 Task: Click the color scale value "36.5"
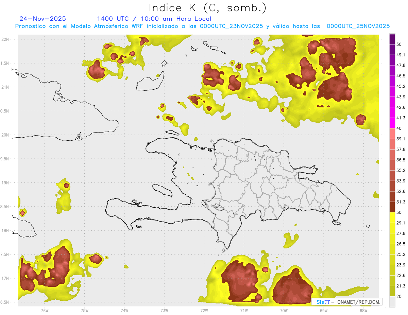click(401, 160)
